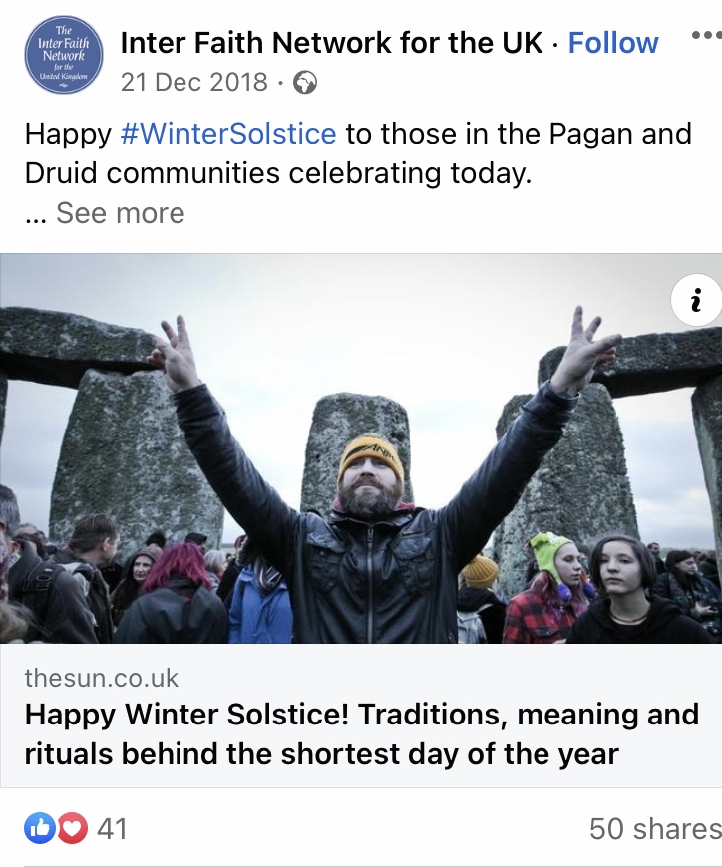The image size is (722, 867).
Task: Open the Inter Faith Network profile picture
Action: 64,55
